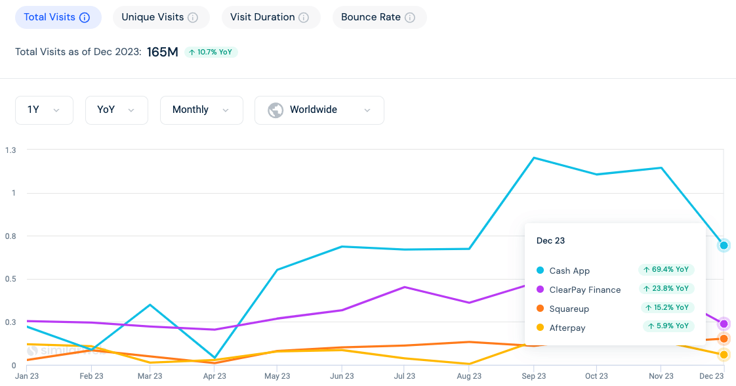Expand the Monthly granularity dropdown
This screenshot has height=386, width=736.
point(201,110)
